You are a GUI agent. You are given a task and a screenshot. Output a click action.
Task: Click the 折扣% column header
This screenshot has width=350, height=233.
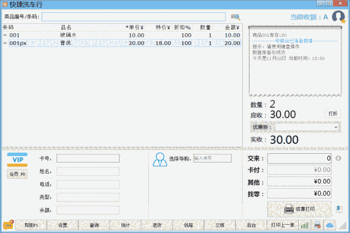[183, 27]
